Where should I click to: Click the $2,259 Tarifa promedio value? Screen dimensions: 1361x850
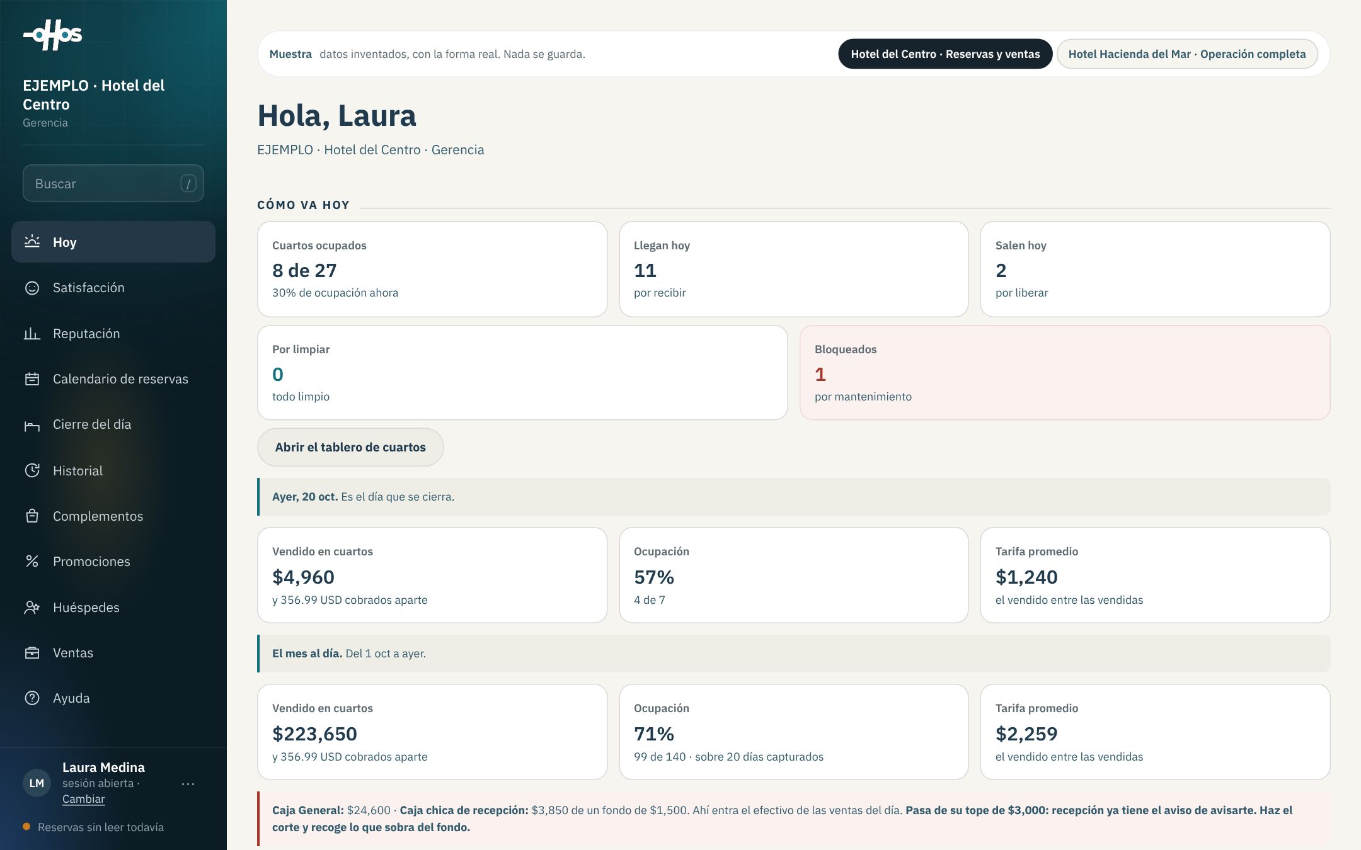tap(1026, 734)
